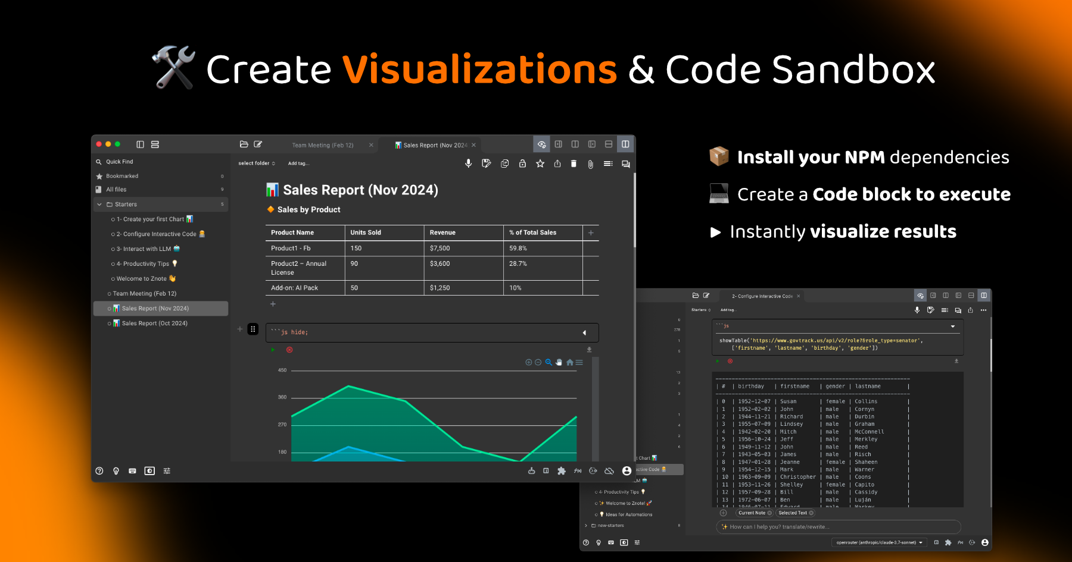Collapse the showTable js code block
Image resolution: width=1072 pixels, height=562 pixels.
(x=953, y=326)
